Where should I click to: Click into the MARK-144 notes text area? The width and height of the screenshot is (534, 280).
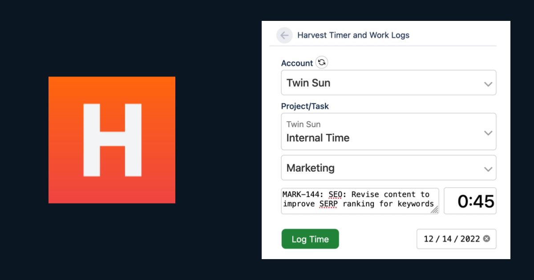(x=359, y=200)
